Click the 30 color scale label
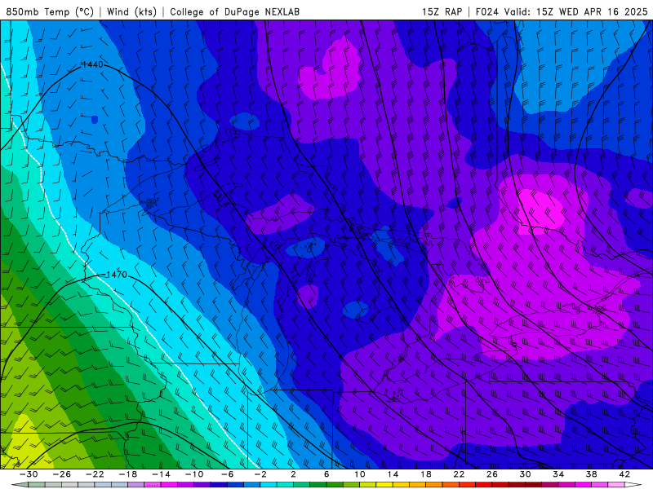Screen dimensions: 653x489 tap(525, 474)
